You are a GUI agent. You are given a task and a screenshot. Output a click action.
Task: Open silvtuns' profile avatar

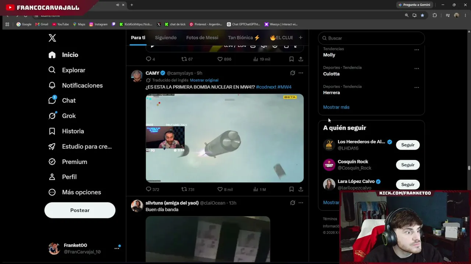[137, 206]
